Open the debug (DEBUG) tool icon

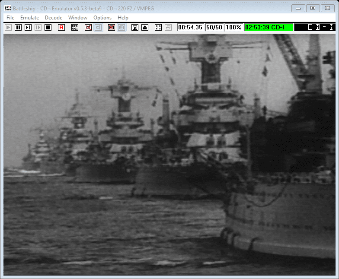coord(75,27)
